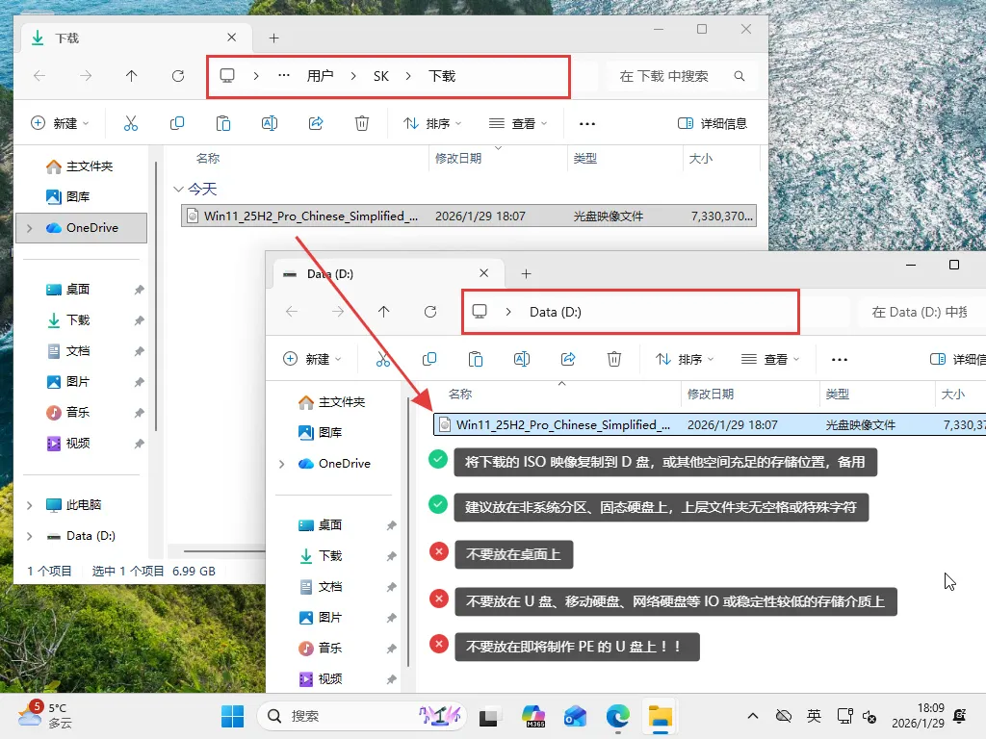The width and height of the screenshot is (986, 739).
Task: Expand 此电脑 in Downloads sidebar
Action: (30, 505)
